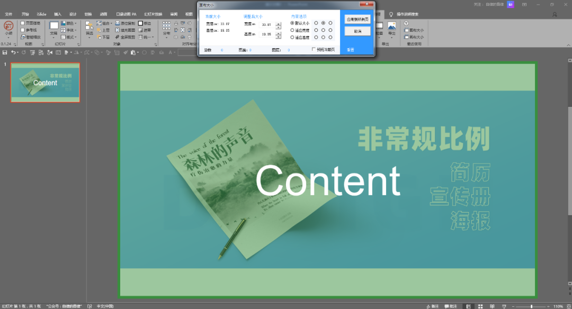The image size is (572, 309).
Task: Click the first 画布大小 recent item
Action: tap(414, 30)
